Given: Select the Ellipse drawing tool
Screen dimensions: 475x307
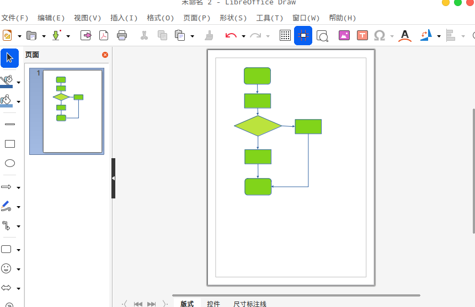Looking at the screenshot, I should tap(9, 163).
